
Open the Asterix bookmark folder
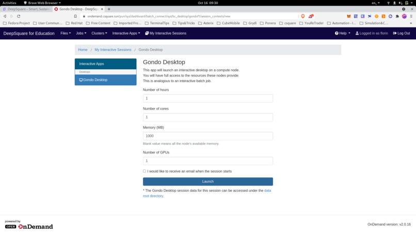(x=205, y=23)
